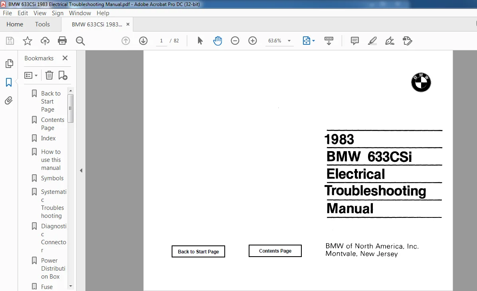477x291 pixels.
Task: Click bookmarks scrollbar down arrow
Action: (71, 286)
